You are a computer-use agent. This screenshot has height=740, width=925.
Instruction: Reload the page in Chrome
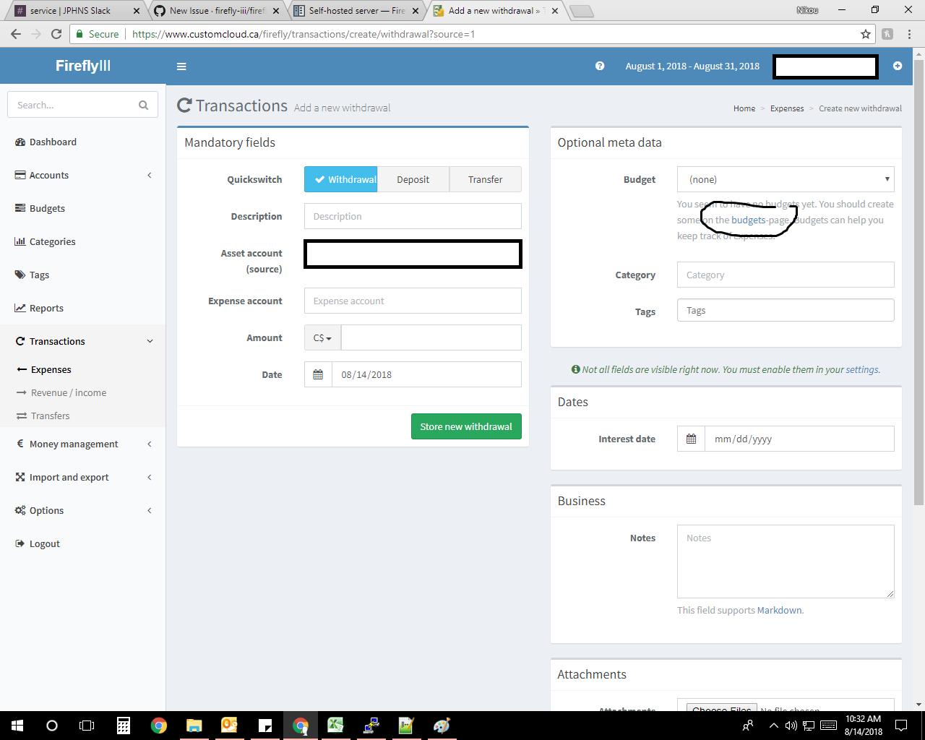56,34
